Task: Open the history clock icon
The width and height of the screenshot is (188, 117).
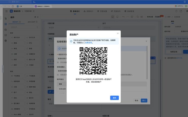Action: pos(132,17)
